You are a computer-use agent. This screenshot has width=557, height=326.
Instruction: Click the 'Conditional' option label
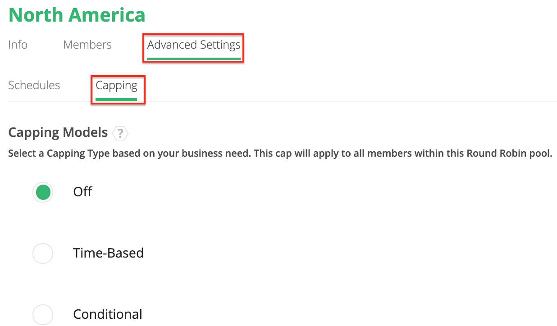108,314
